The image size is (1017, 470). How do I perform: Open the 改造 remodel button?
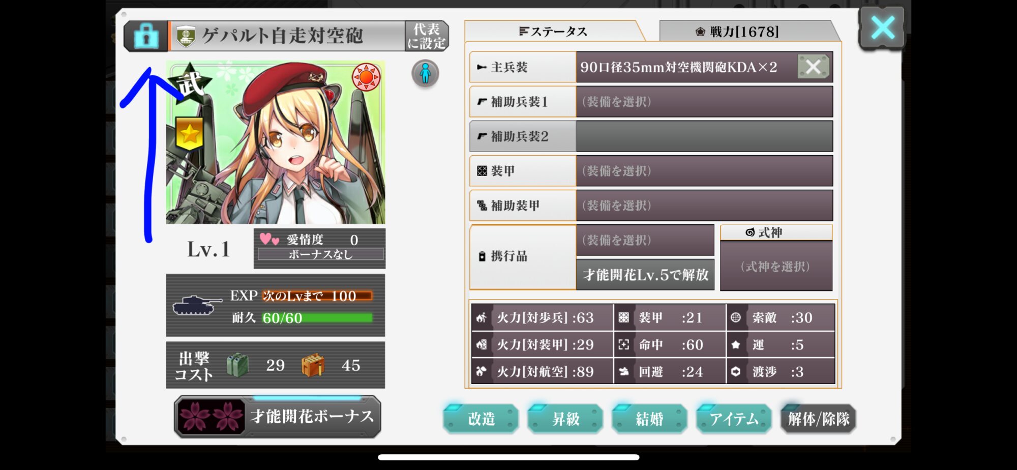pyautogui.click(x=481, y=419)
